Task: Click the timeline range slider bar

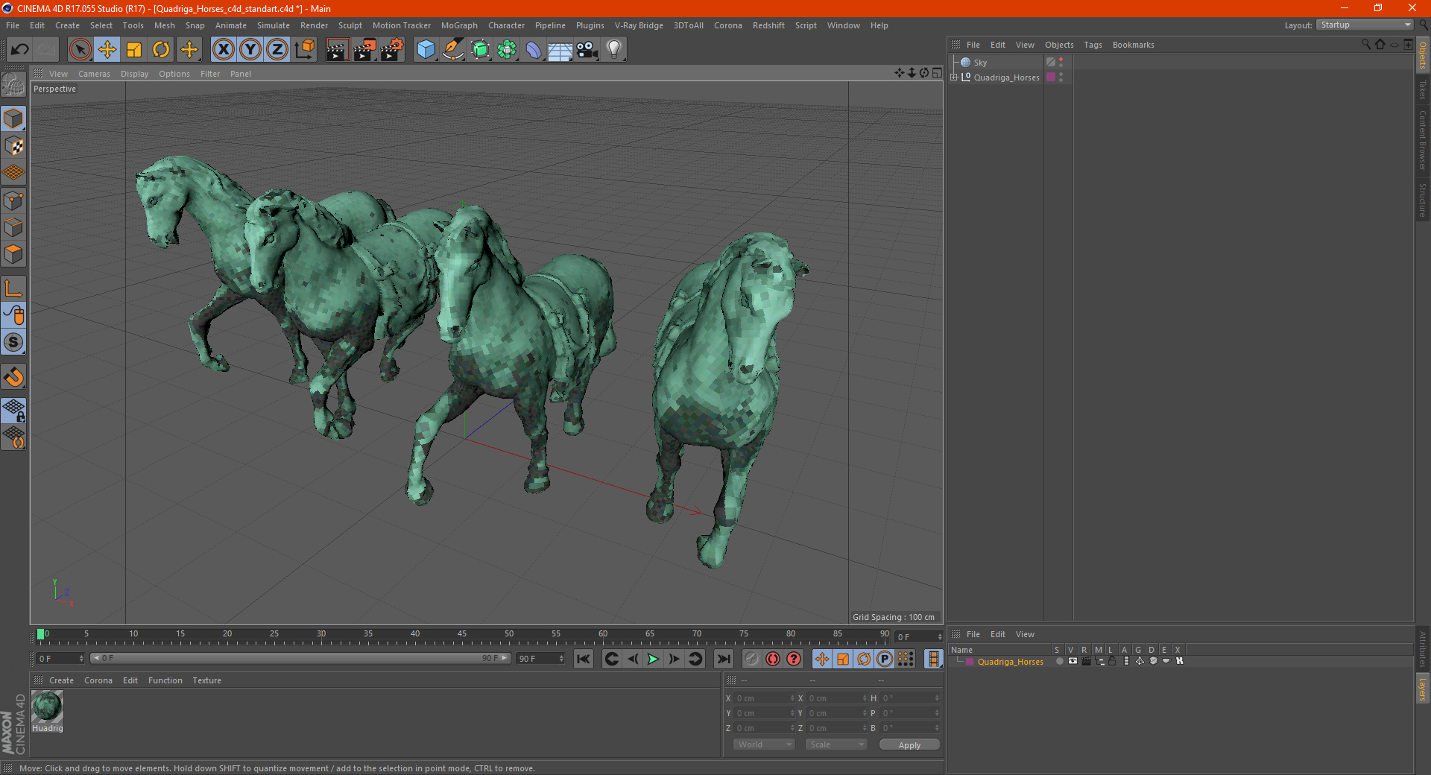Action: (x=300, y=658)
